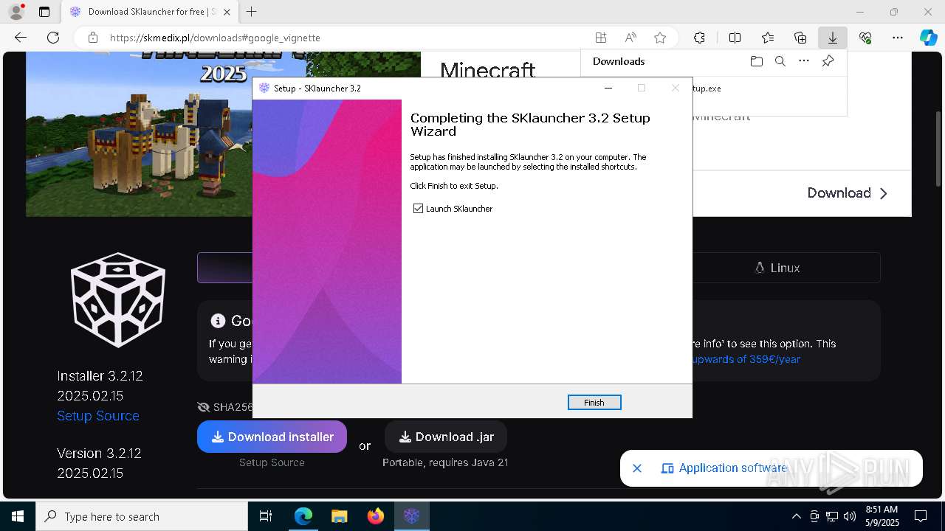View site information lock icon
Viewport: 945px width, 531px height.
(x=93, y=38)
